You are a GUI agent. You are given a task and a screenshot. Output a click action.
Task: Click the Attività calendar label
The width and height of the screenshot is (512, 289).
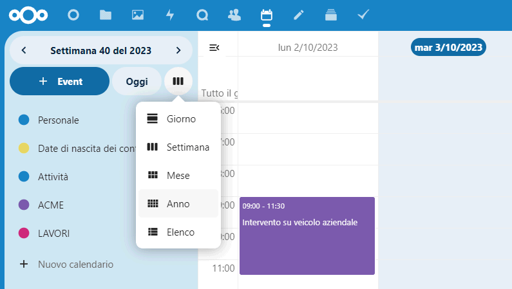coord(53,177)
